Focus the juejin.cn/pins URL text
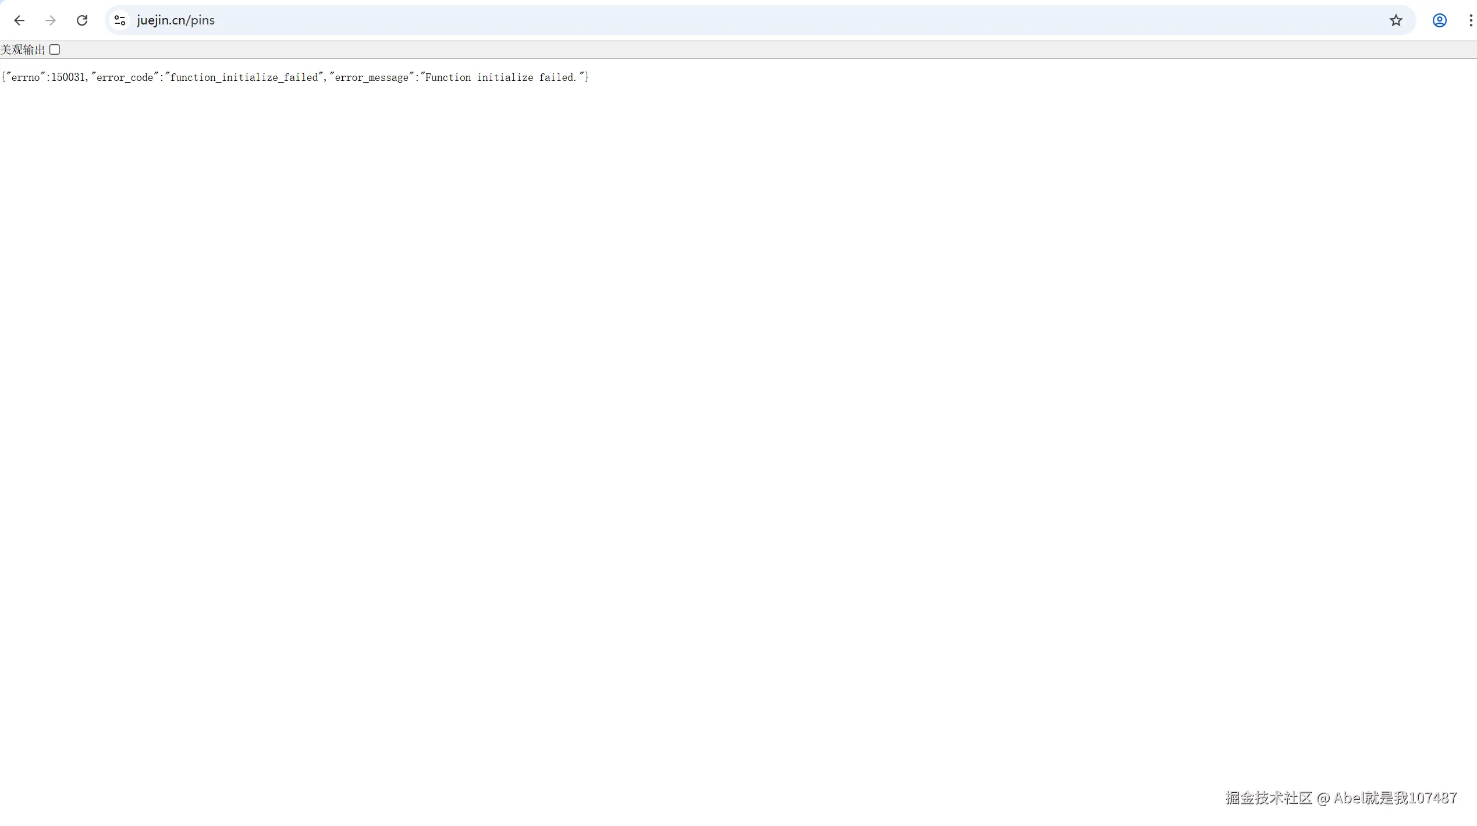 click(x=176, y=20)
